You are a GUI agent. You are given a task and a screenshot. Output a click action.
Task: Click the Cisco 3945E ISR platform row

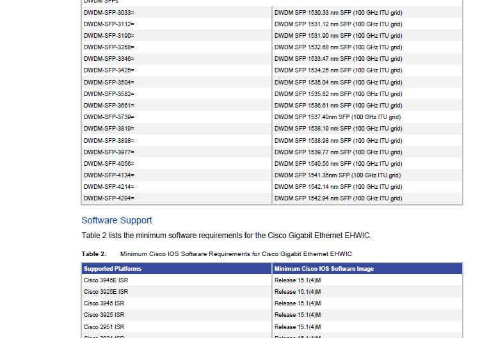106,280
